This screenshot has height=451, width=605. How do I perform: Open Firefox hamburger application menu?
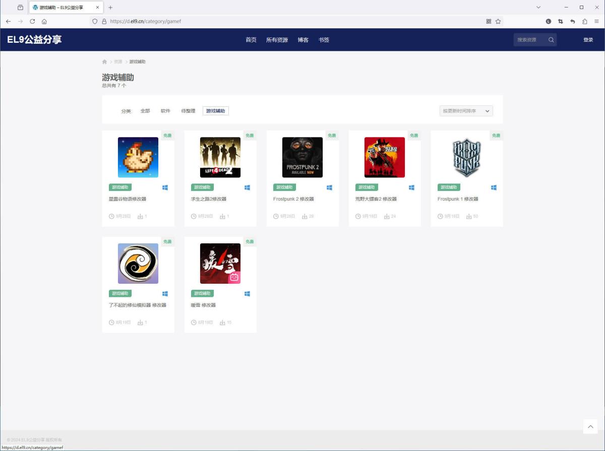click(597, 22)
